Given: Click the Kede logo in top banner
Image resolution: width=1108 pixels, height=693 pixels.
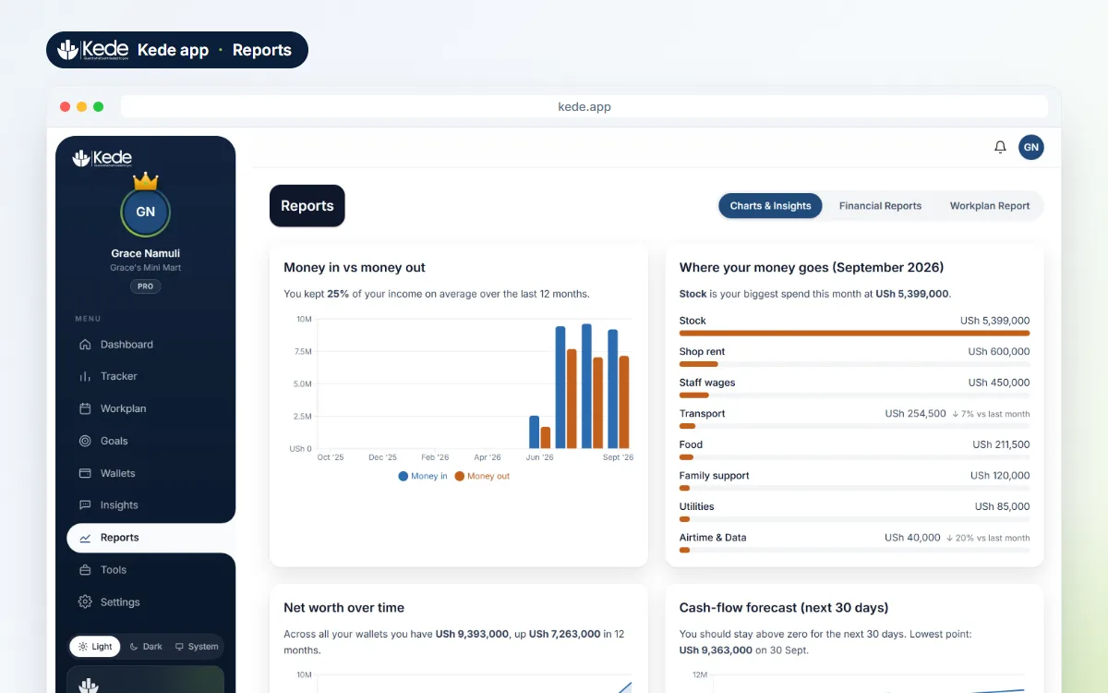Looking at the screenshot, I should (92, 50).
